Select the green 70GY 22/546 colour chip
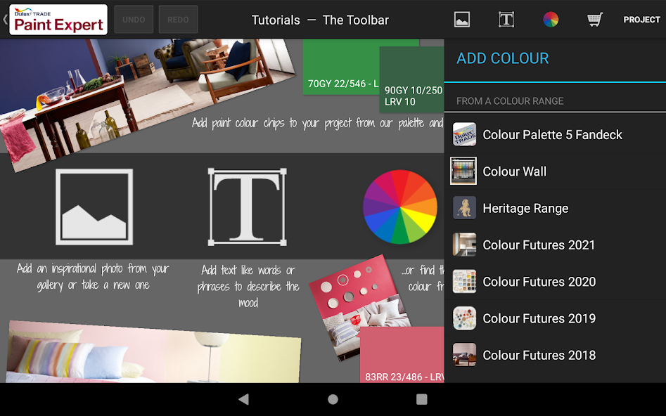 click(x=341, y=69)
